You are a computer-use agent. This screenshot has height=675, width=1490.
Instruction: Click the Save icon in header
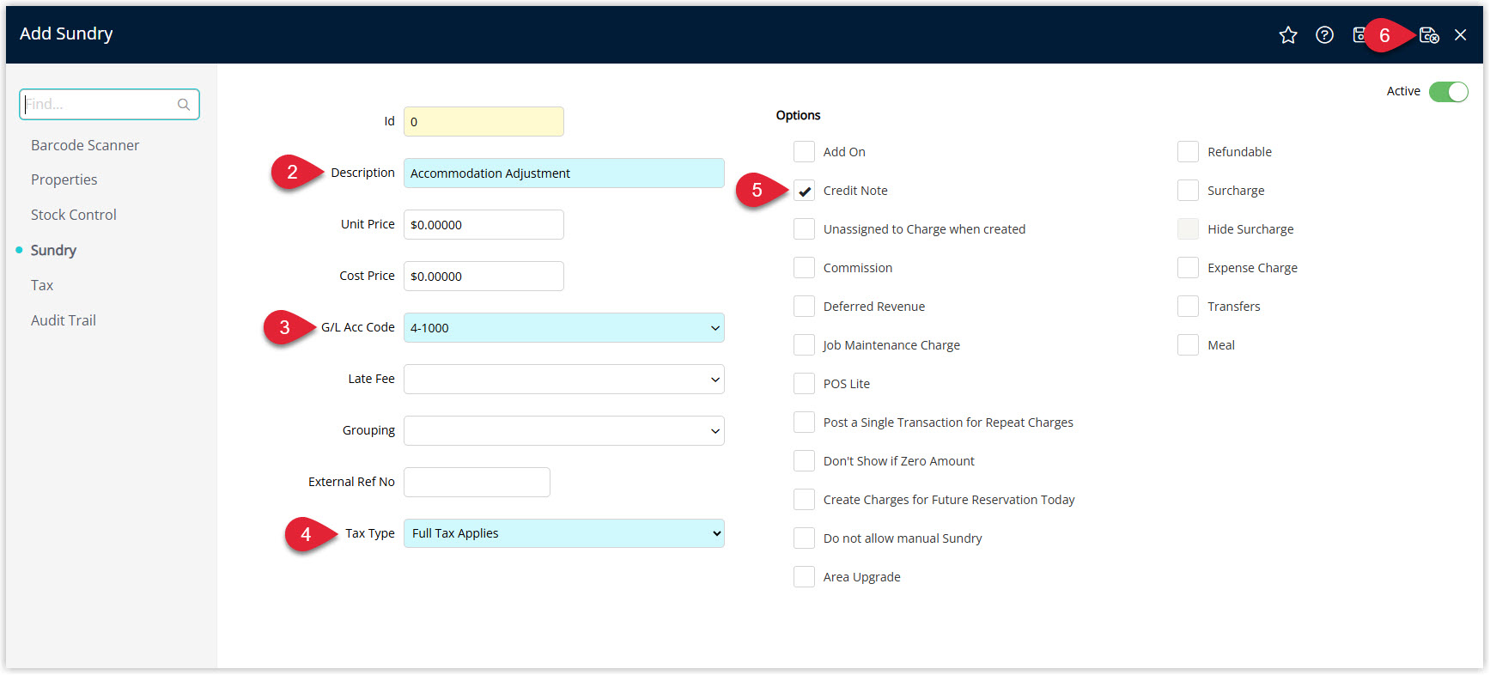point(1359,35)
